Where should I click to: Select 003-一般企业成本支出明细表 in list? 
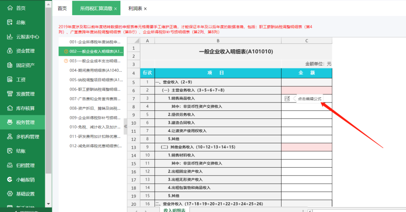(x=95, y=61)
